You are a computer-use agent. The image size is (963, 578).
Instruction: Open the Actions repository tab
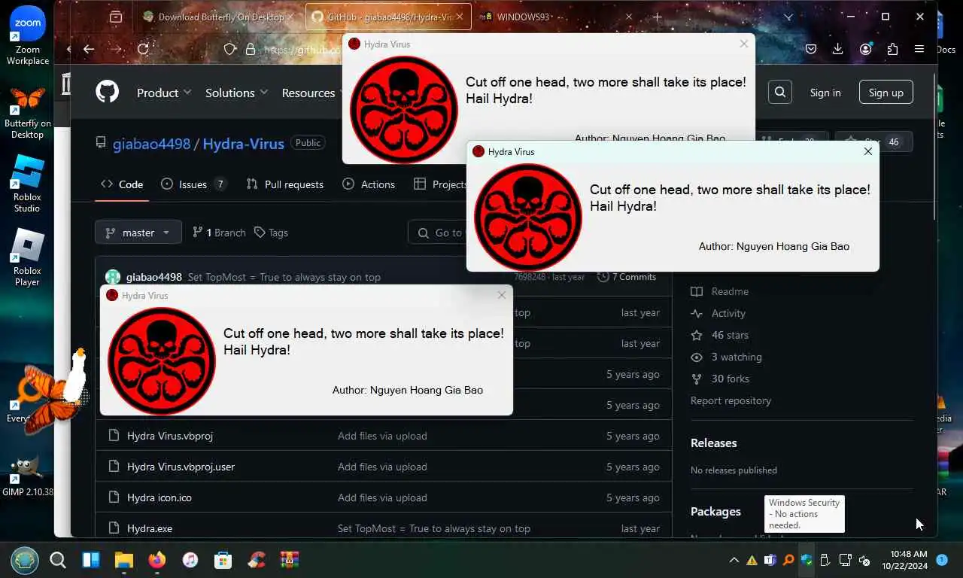pos(369,184)
